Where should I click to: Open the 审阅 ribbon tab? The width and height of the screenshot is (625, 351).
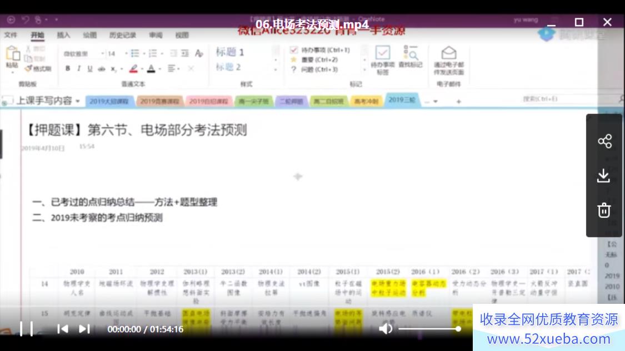point(156,35)
